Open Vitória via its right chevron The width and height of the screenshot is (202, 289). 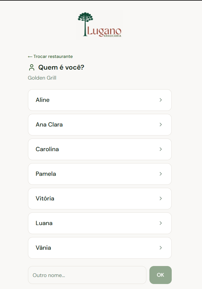click(161, 198)
